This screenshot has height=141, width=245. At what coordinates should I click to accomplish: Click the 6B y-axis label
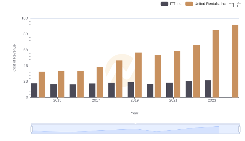[26, 50]
